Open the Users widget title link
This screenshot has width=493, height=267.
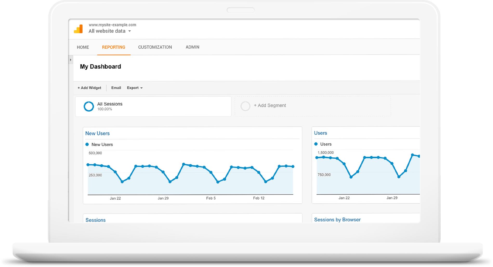pos(320,133)
